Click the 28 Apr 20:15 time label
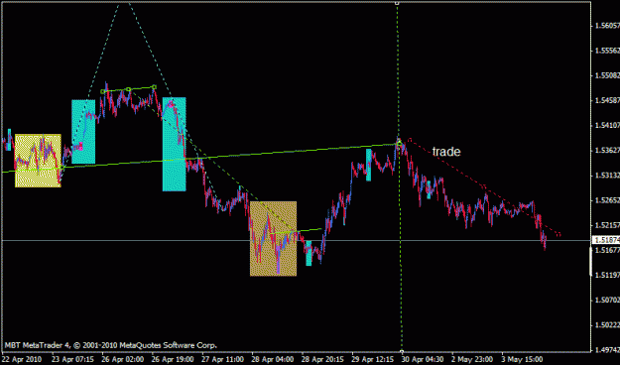Image resolution: width=620 pixels, height=365 pixels. pyautogui.click(x=322, y=359)
